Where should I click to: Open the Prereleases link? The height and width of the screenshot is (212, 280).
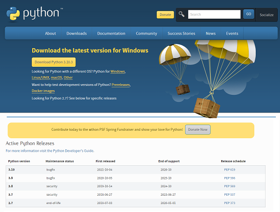[121, 85]
